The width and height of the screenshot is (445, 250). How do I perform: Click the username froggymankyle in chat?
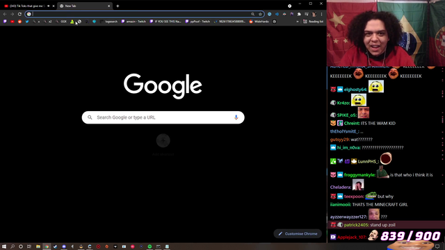click(x=359, y=175)
